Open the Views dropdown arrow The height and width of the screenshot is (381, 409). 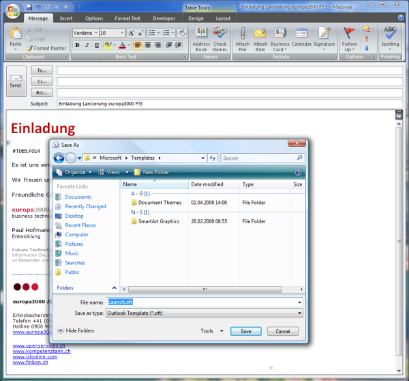(127, 172)
